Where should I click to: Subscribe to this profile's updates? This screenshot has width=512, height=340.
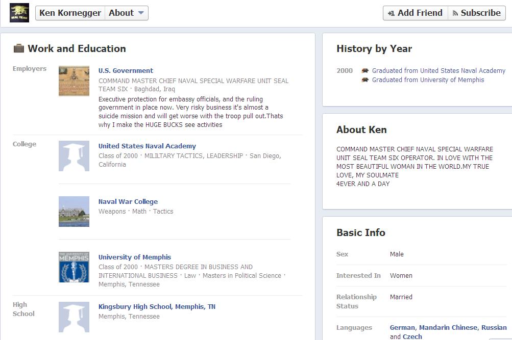coord(476,13)
